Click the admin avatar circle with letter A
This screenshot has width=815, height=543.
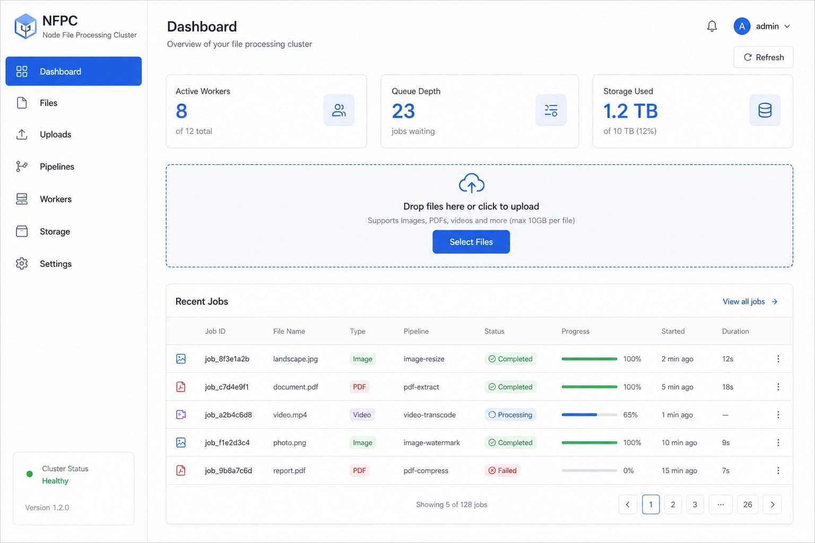(x=742, y=26)
